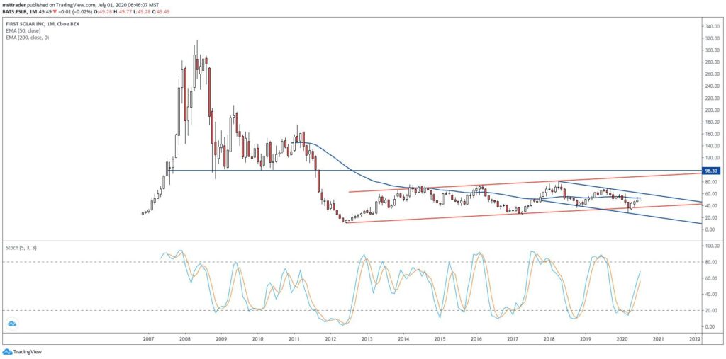This screenshot has height=359, width=726.
Task: Click the cloud icon in Stoch pane
Action: pos(12,324)
